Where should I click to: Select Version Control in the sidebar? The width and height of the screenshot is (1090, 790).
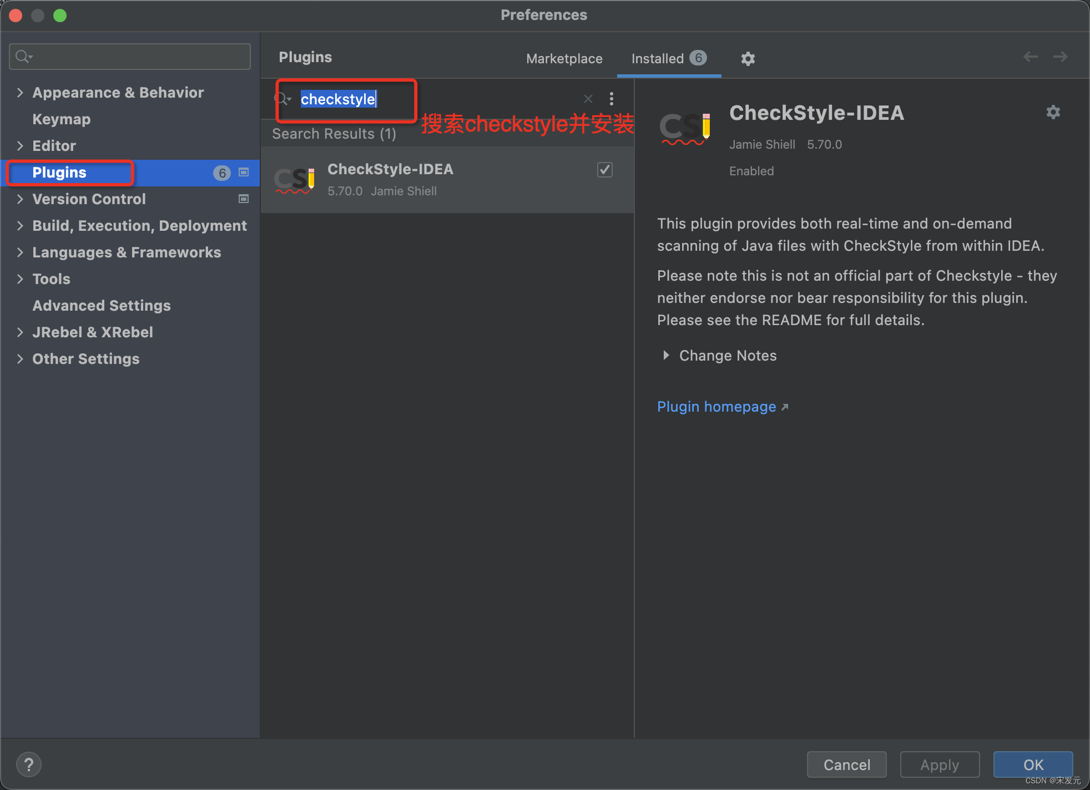coord(88,199)
